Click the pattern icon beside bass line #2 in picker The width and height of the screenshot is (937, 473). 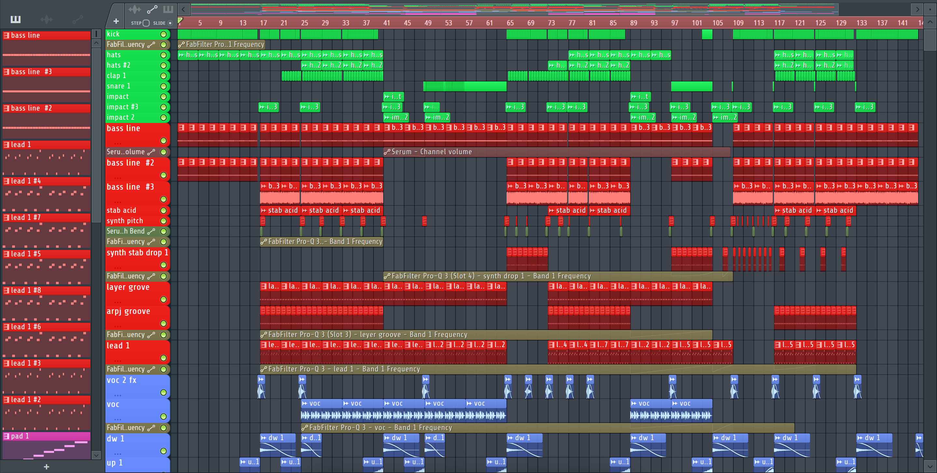click(6, 108)
